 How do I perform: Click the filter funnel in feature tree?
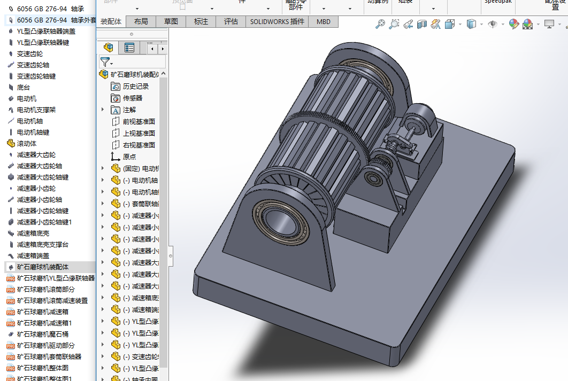tap(105, 62)
